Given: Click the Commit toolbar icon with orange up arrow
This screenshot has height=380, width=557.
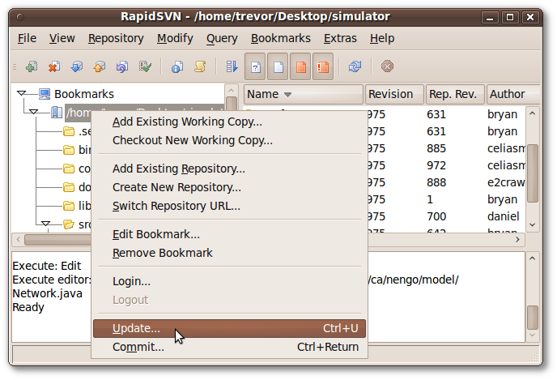Looking at the screenshot, I should pyautogui.click(x=100, y=66).
